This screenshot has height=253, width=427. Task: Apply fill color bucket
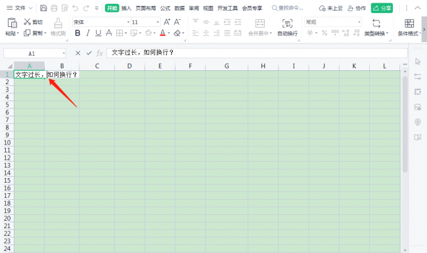(x=148, y=34)
